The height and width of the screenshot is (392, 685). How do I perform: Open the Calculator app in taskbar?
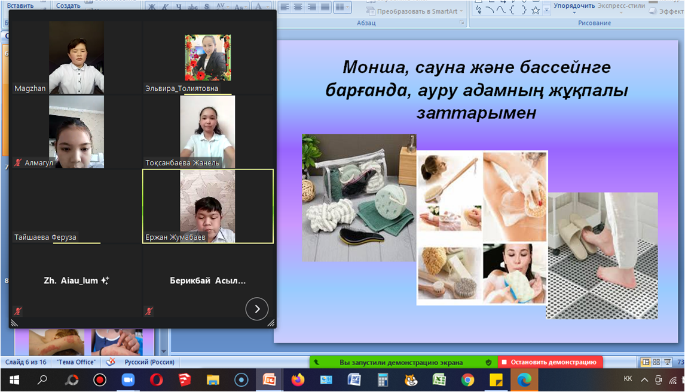[383, 380]
